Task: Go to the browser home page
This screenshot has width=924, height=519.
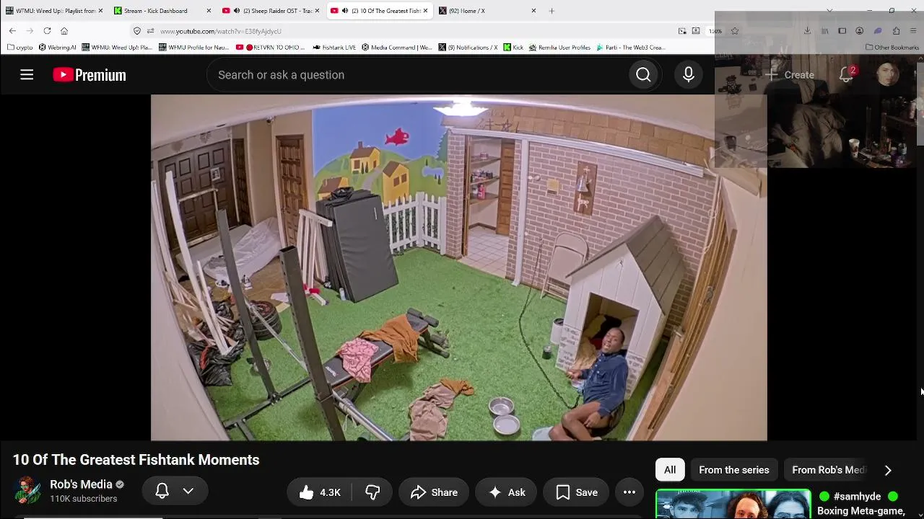Action: click(64, 31)
